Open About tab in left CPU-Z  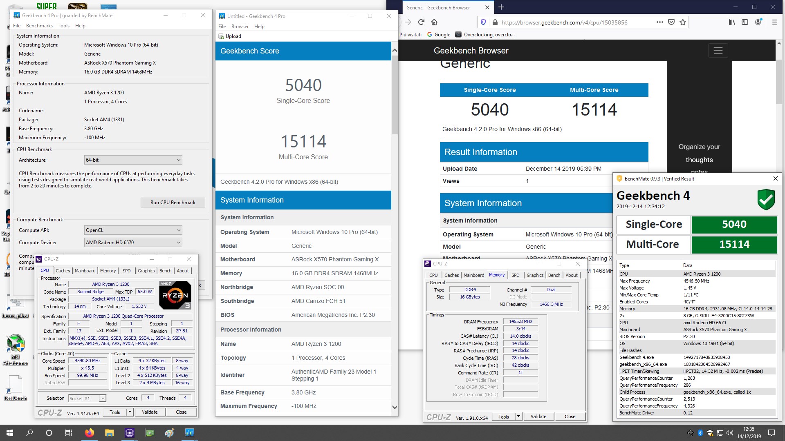(x=183, y=271)
